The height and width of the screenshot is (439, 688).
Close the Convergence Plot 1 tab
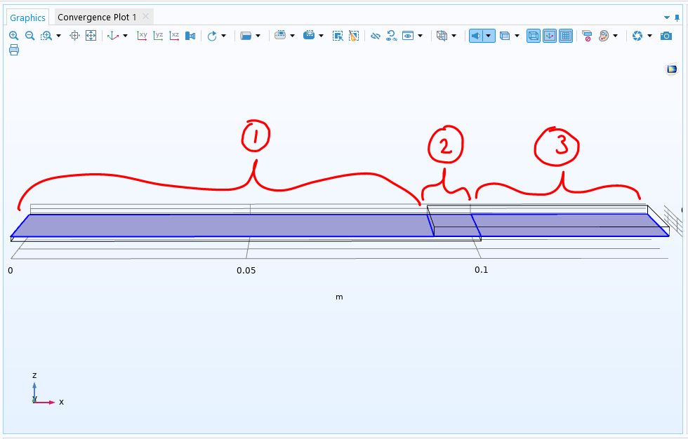(x=145, y=18)
